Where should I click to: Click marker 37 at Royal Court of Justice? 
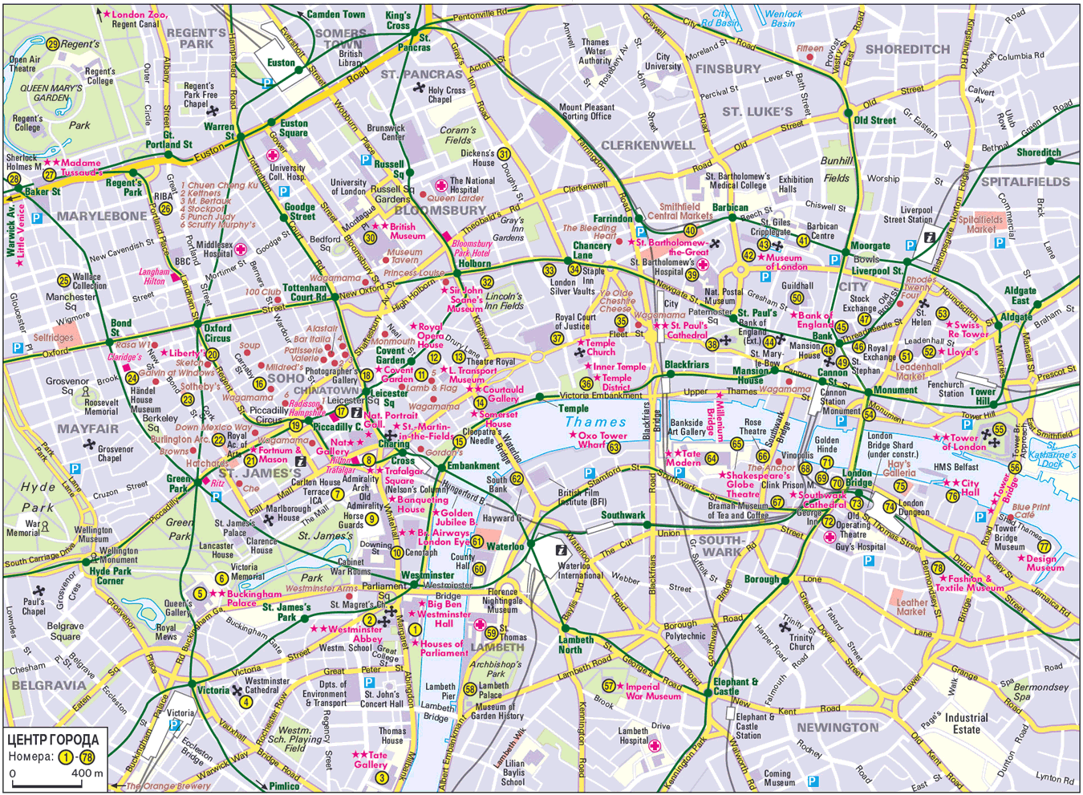coord(558,338)
